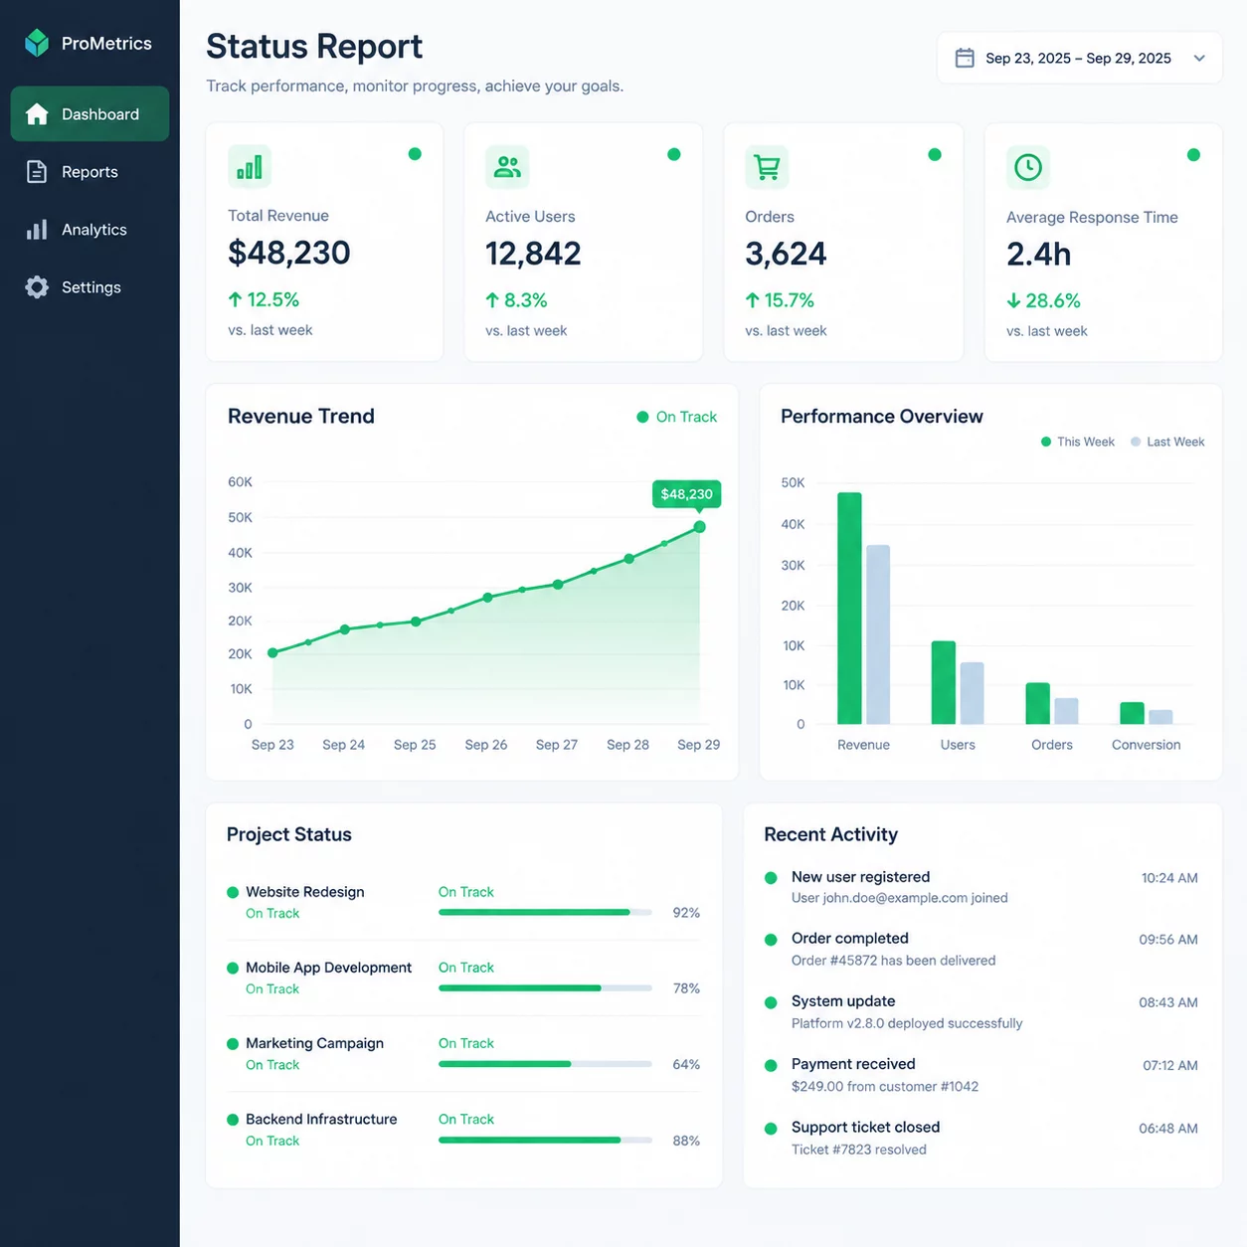Click the Ticket #7823 resolved text

859,1150
